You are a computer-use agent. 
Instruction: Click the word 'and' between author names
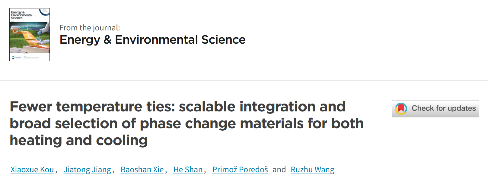pyautogui.click(x=279, y=170)
